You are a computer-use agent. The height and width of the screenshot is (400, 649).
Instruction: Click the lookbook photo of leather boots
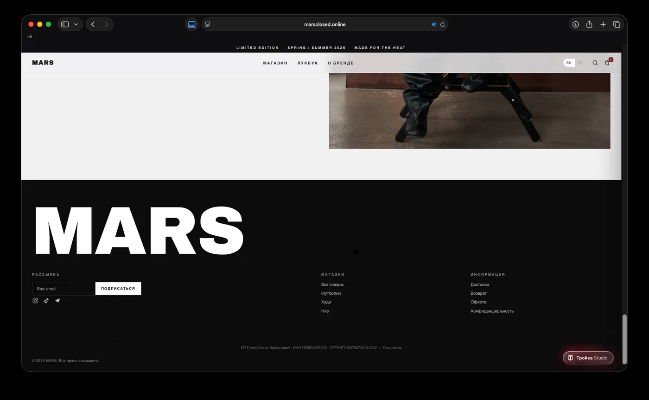coord(470,111)
